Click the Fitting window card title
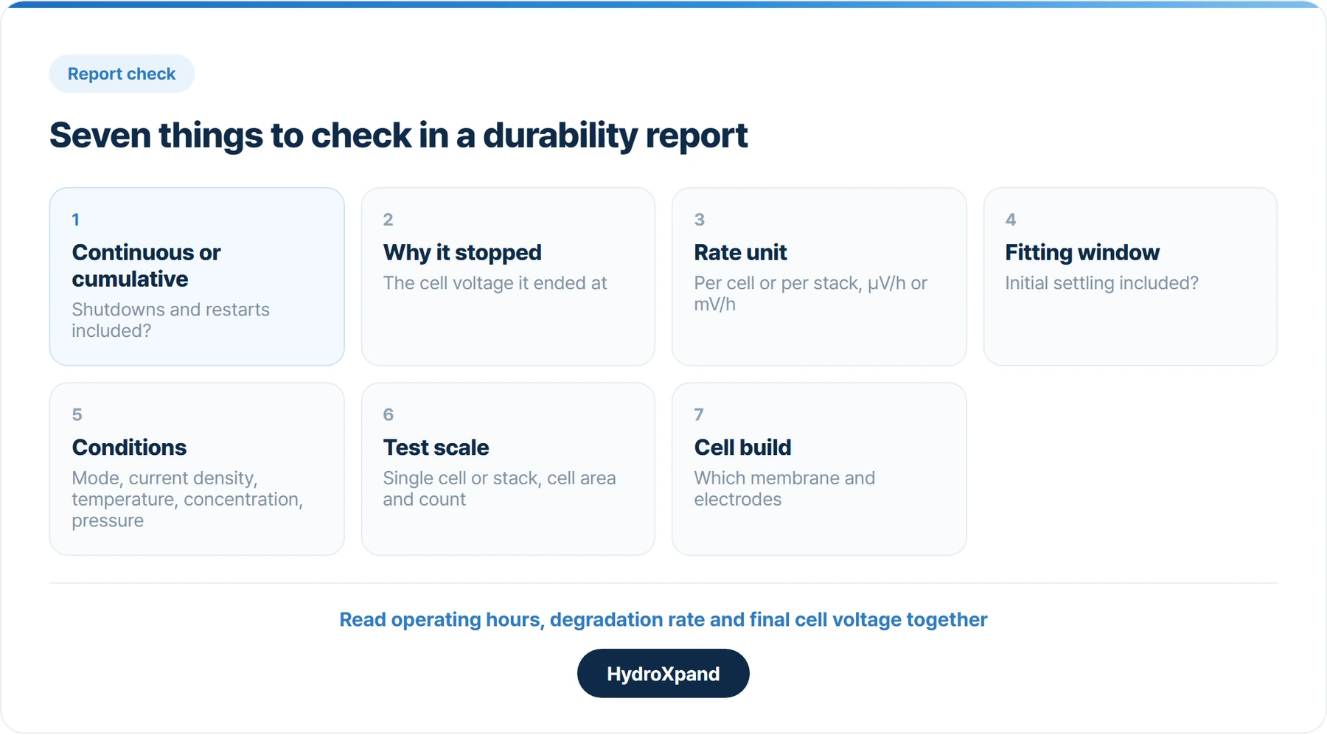Screen dimensions: 1327x735 (1082, 252)
